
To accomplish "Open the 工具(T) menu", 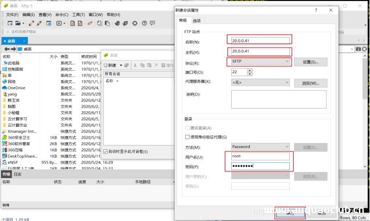I will [78, 14].
